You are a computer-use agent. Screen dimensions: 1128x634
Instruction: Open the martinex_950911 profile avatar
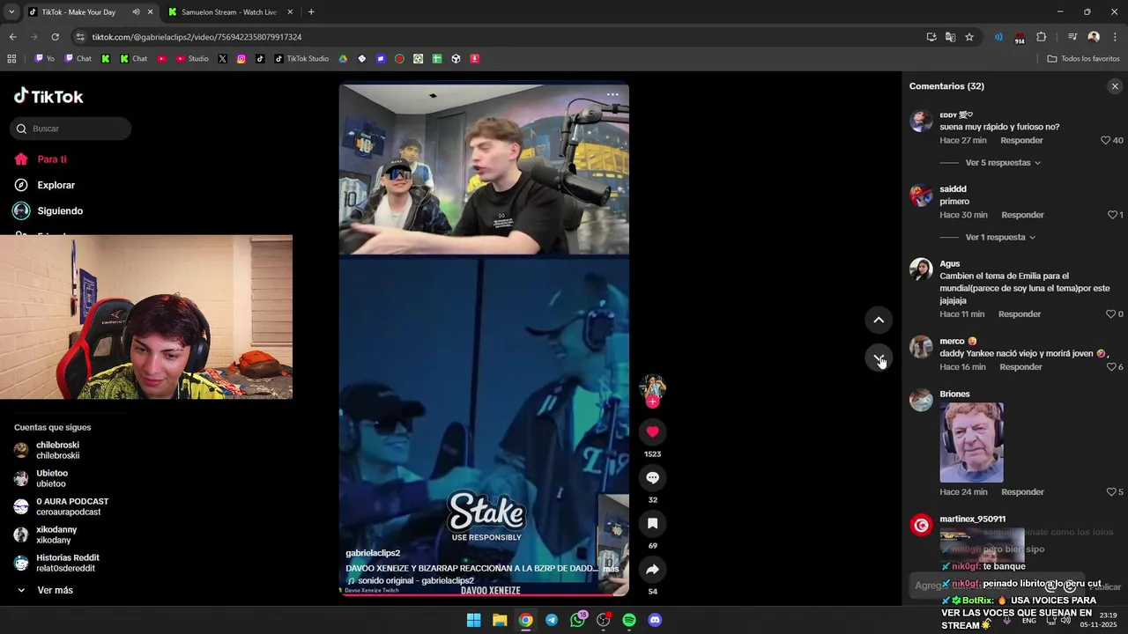[921, 526]
